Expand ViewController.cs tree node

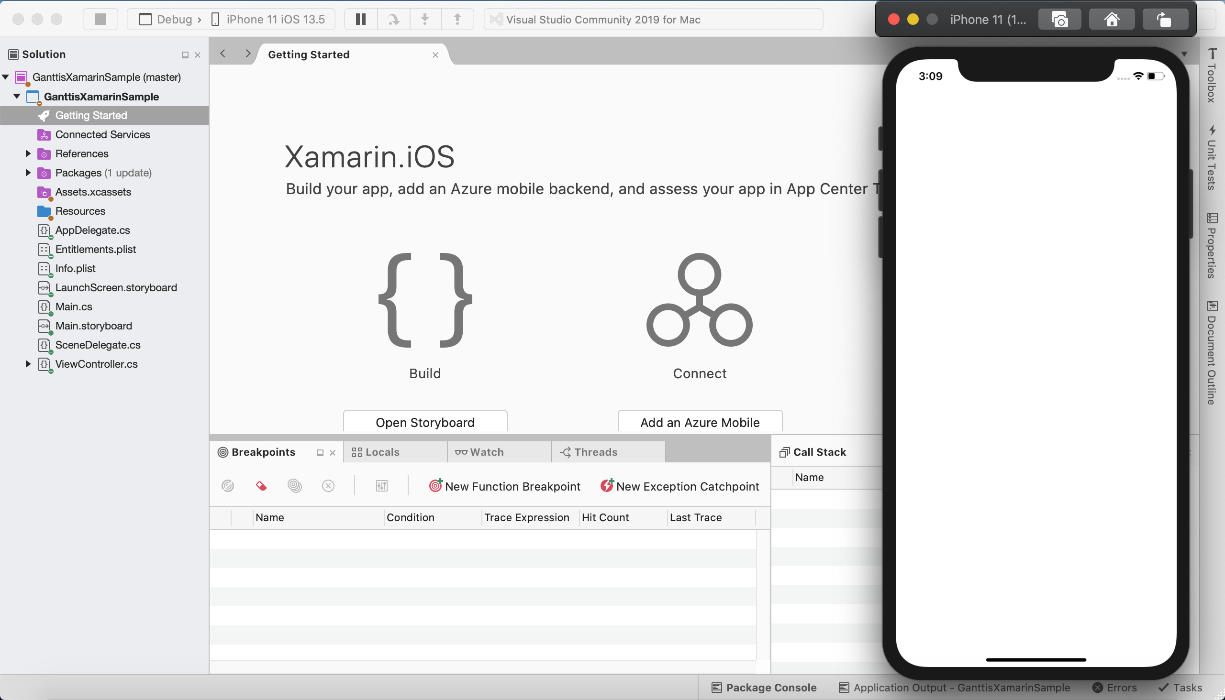[28, 364]
